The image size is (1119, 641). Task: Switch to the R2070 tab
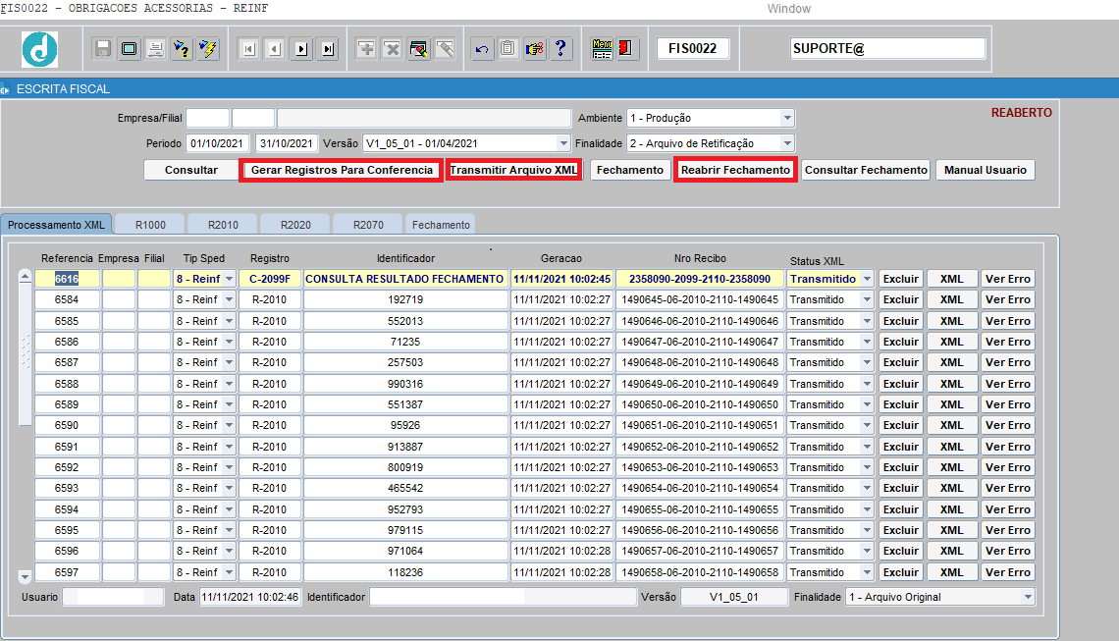(x=368, y=224)
